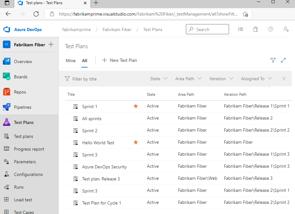
Task: Expand the Assigned To filter dropdown
Action: click(256, 79)
